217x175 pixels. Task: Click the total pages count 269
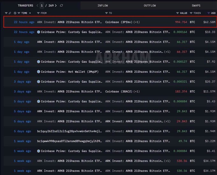pos(51,5)
